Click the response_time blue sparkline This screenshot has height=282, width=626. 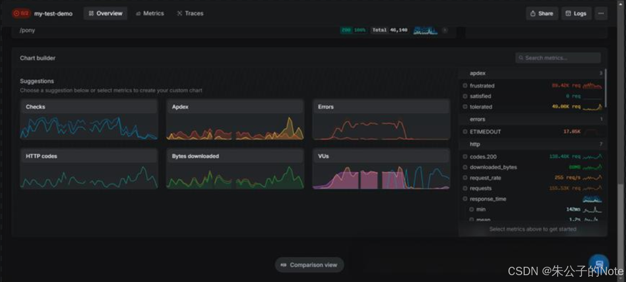[x=592, y=199]
